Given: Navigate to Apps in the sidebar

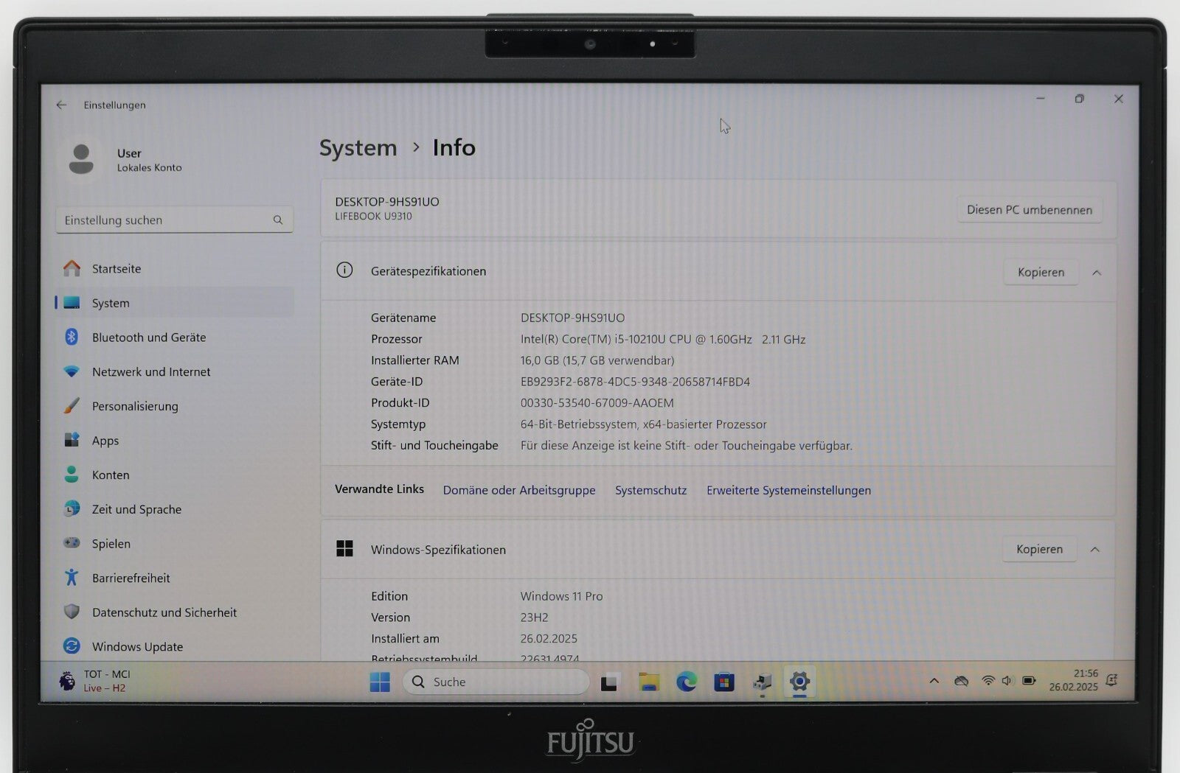Looking at the screenshot, I should (x=105, y=440).
